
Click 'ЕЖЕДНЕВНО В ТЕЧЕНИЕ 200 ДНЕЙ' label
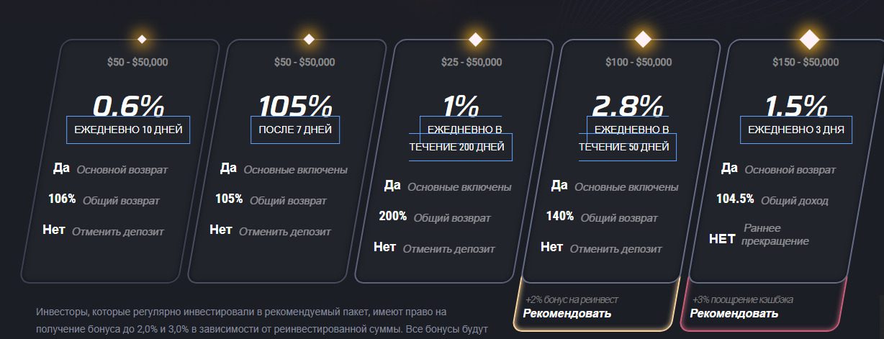[x=461, y=139]
